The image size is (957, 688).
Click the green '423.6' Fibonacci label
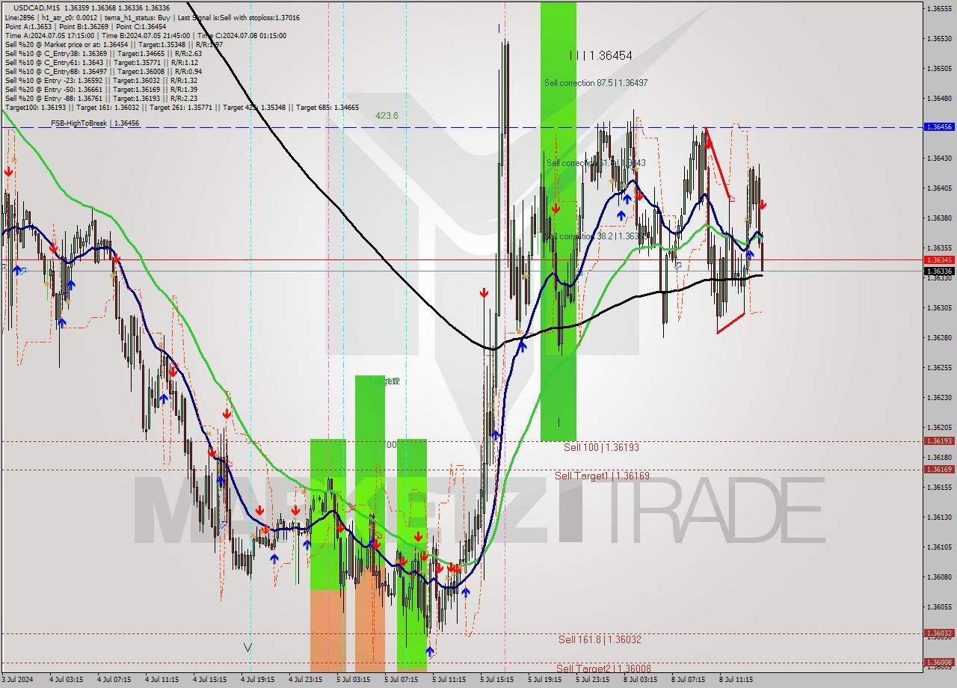coord(387,116)
